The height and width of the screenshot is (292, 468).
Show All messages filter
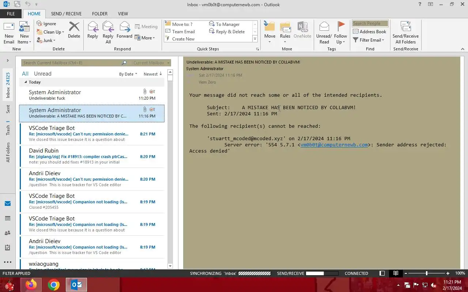coord(25,73)
